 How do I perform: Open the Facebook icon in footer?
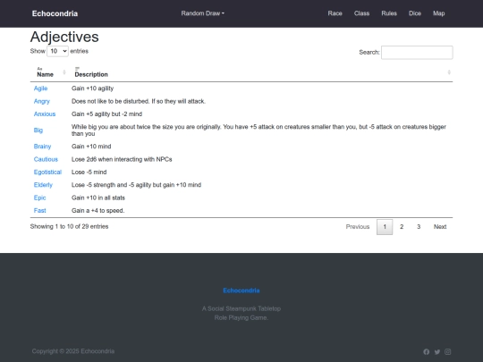427,351
